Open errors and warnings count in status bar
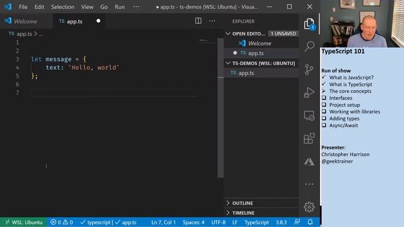The image size is (404, 227). (x=62, y=222)
